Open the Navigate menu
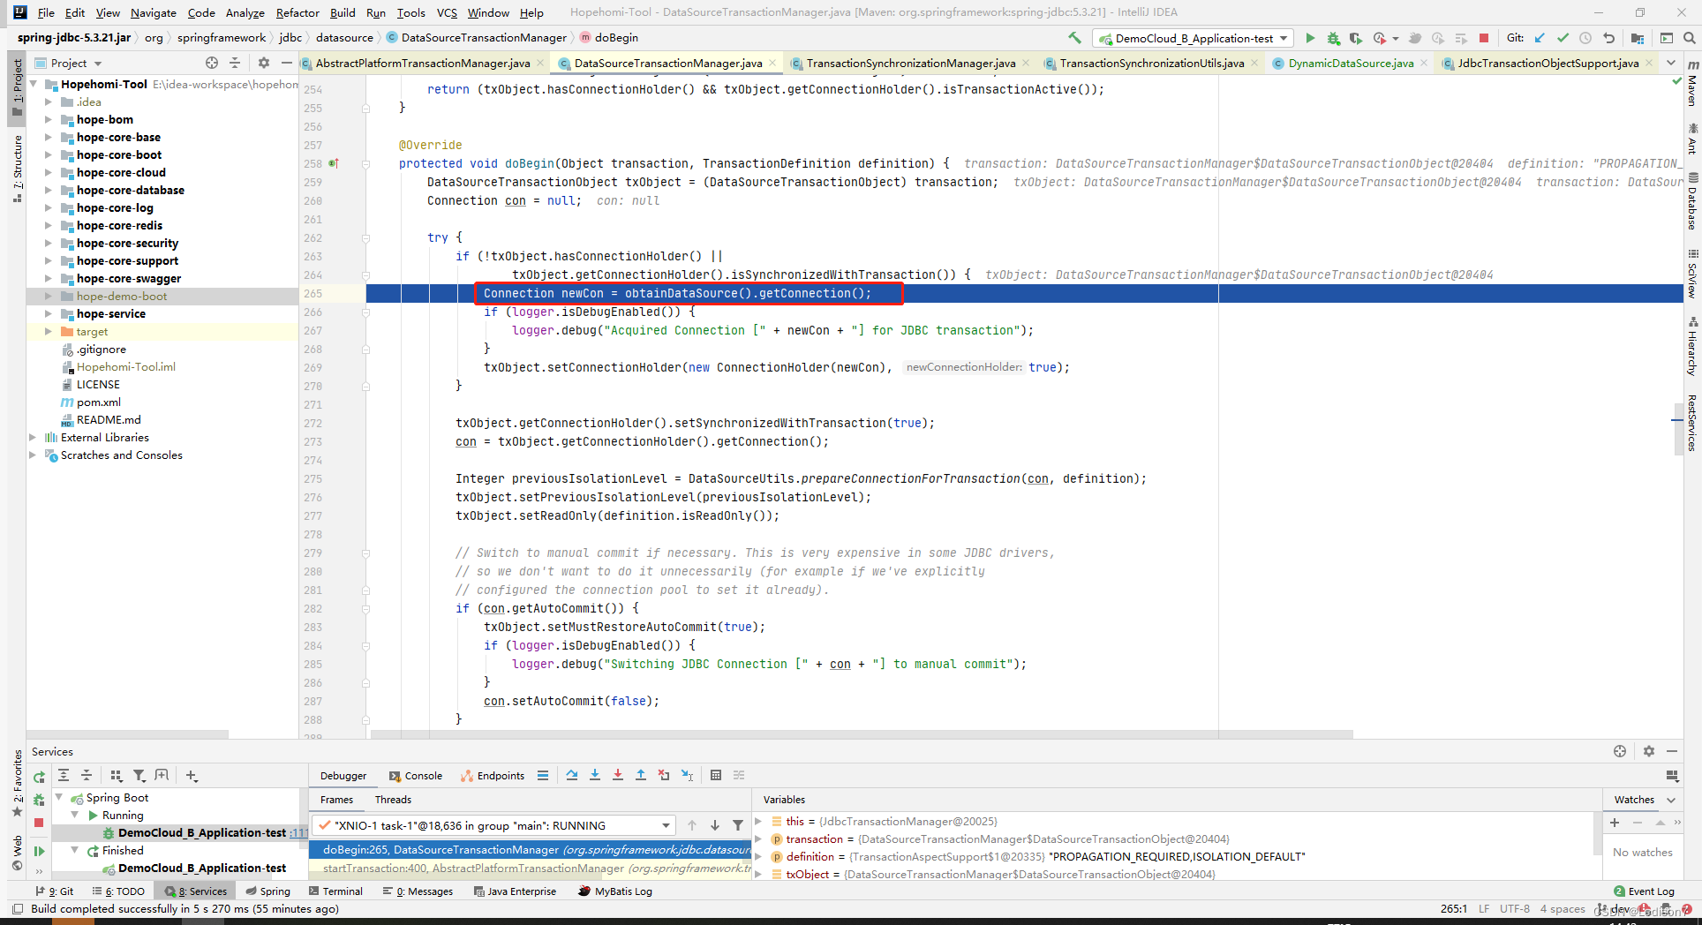1702x925 pixels. 154,12
